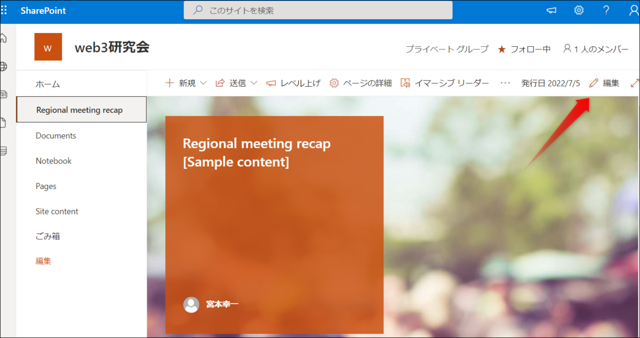Click the orange W site logo
The height and width of the screenshot is (338, 640).
(x=48, y=47)
